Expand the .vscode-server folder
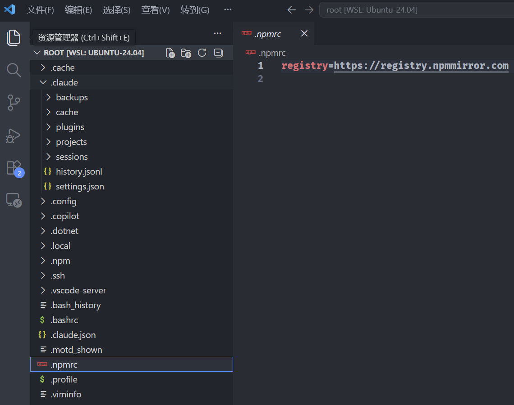Viewport: 514px width, 405px height. [132, 291]
